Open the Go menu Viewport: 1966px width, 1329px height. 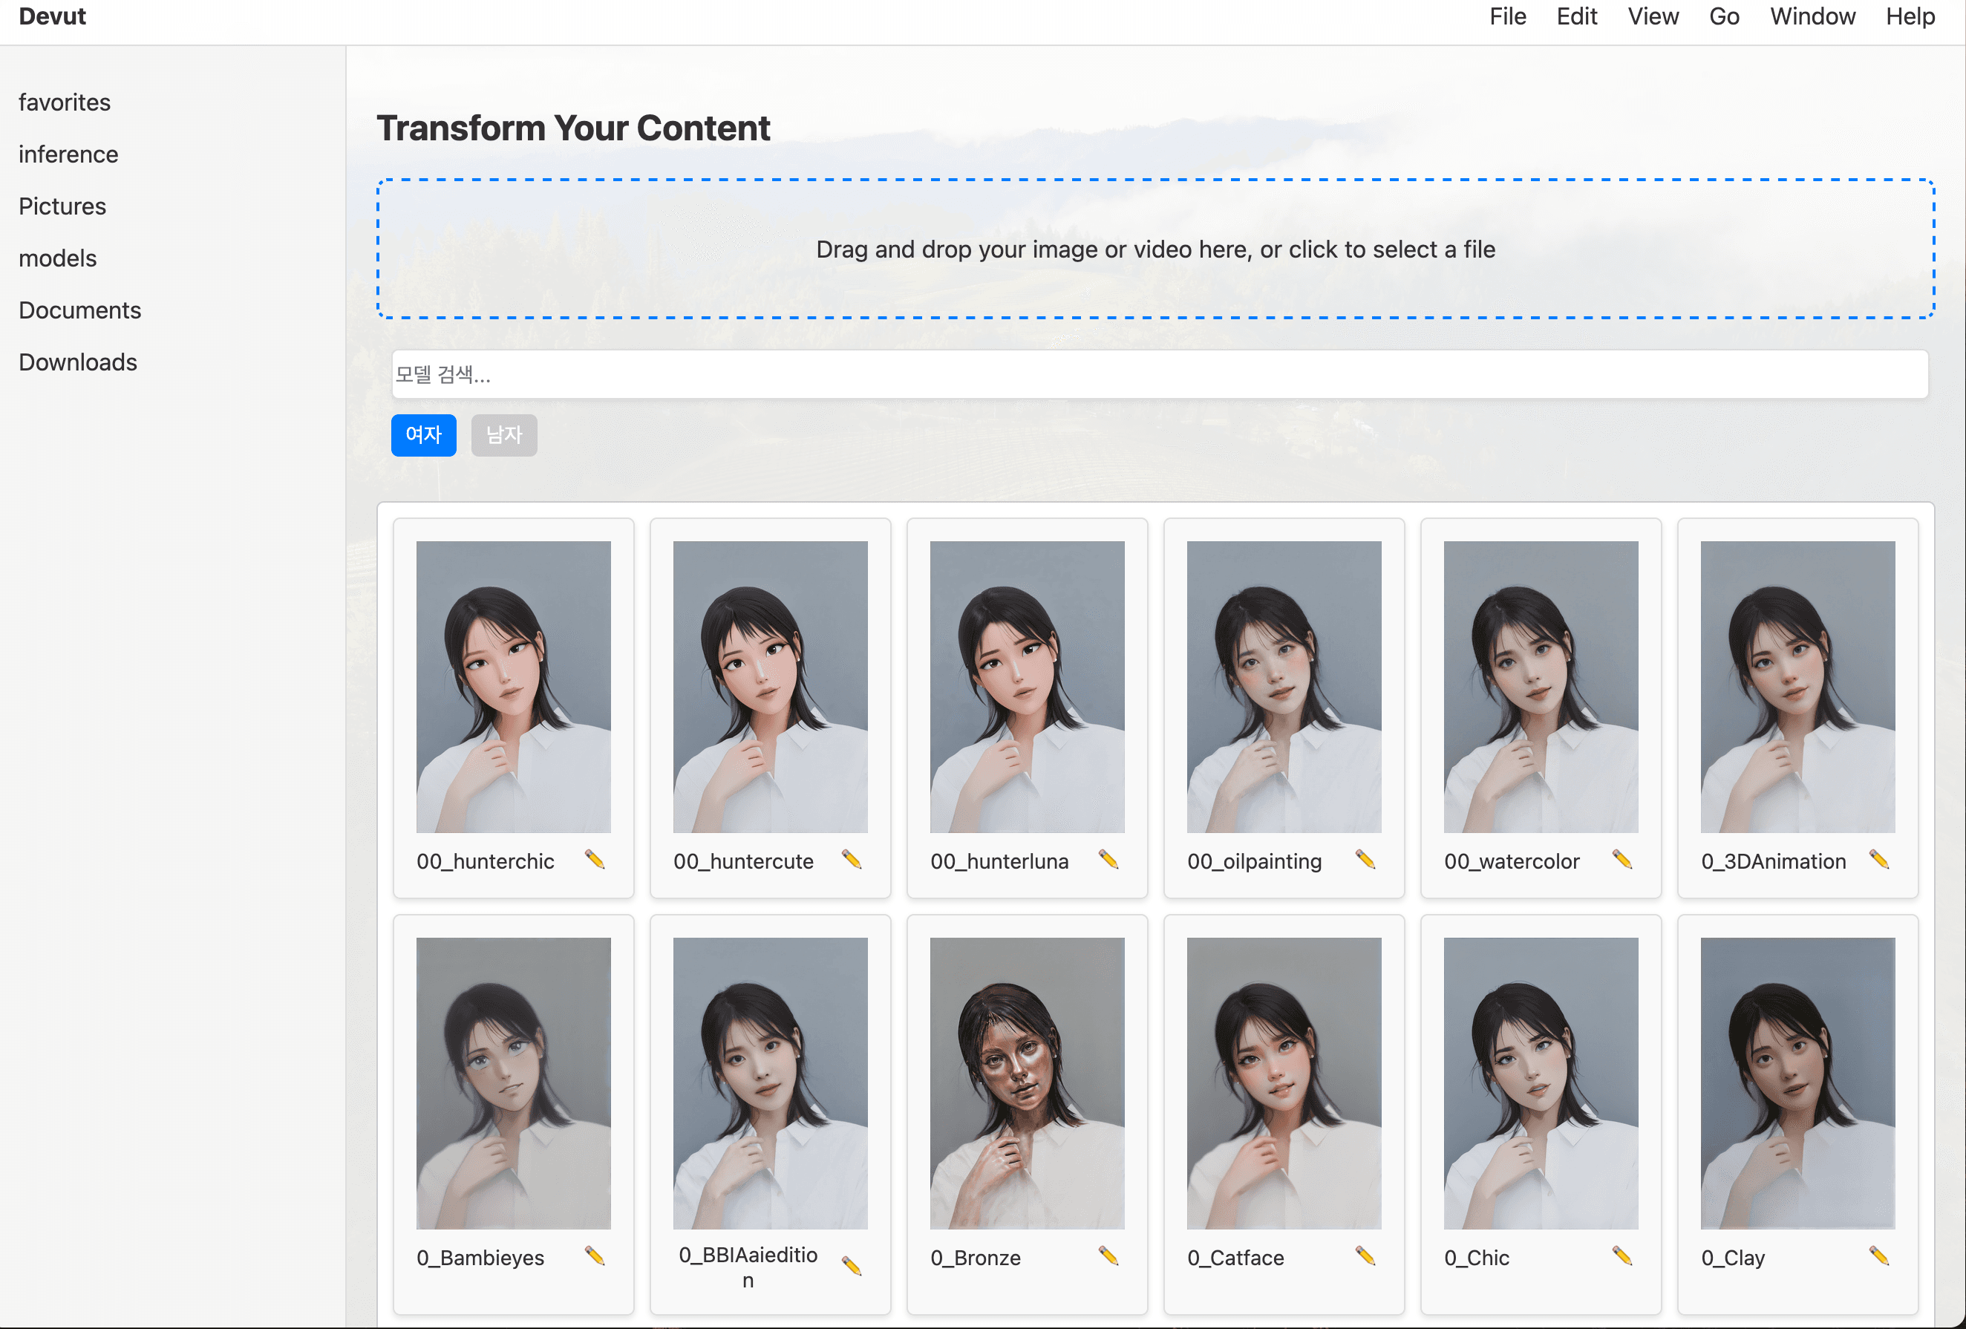point(1724,16)
